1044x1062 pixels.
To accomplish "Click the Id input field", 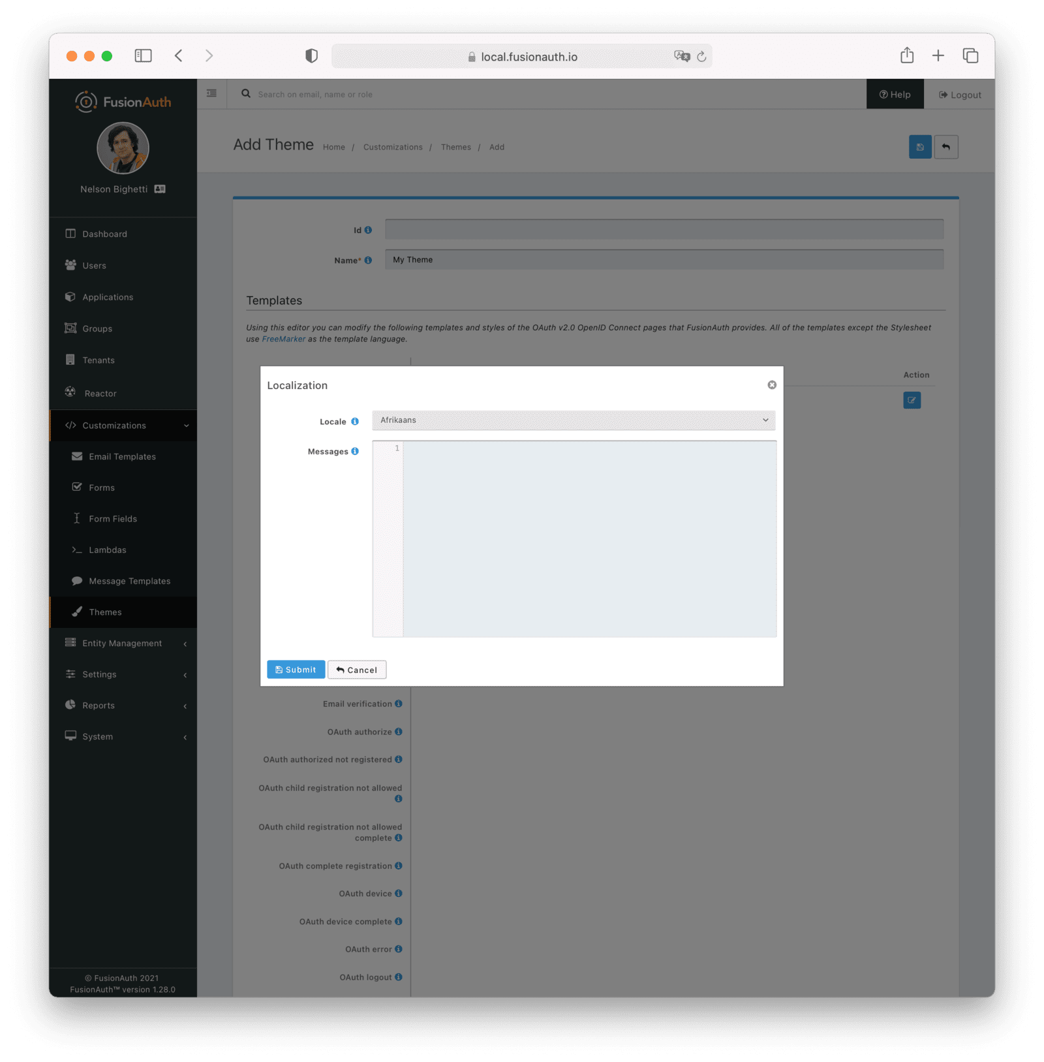I will click(664, 229).
